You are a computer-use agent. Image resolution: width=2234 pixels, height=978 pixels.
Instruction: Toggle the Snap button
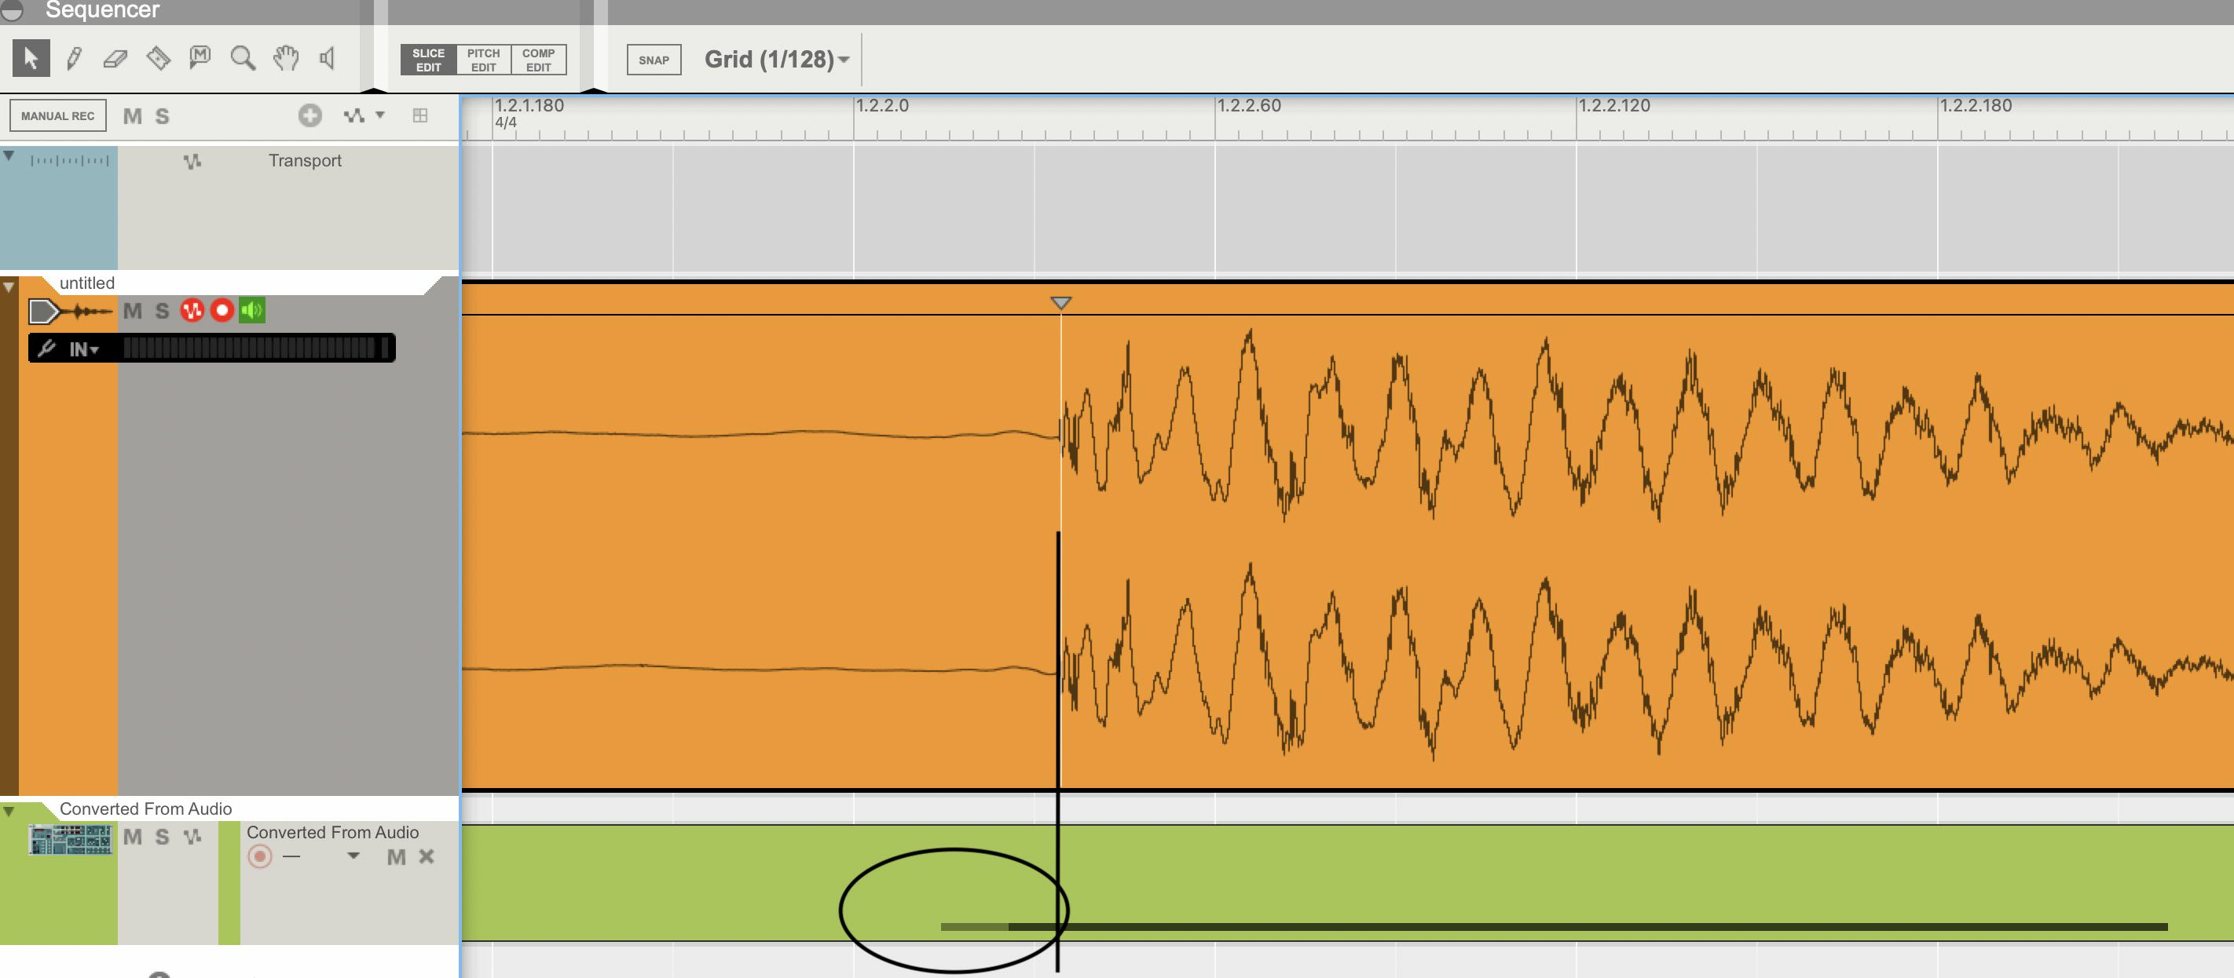click(654, 60)
